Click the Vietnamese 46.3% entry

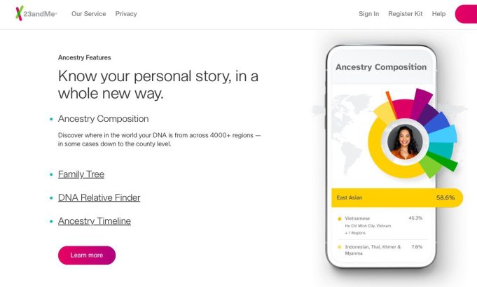click(380, 225)
